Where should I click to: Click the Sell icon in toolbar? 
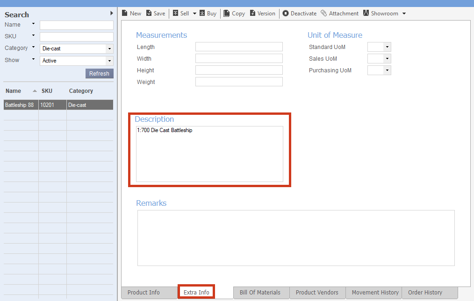point(175,13)
